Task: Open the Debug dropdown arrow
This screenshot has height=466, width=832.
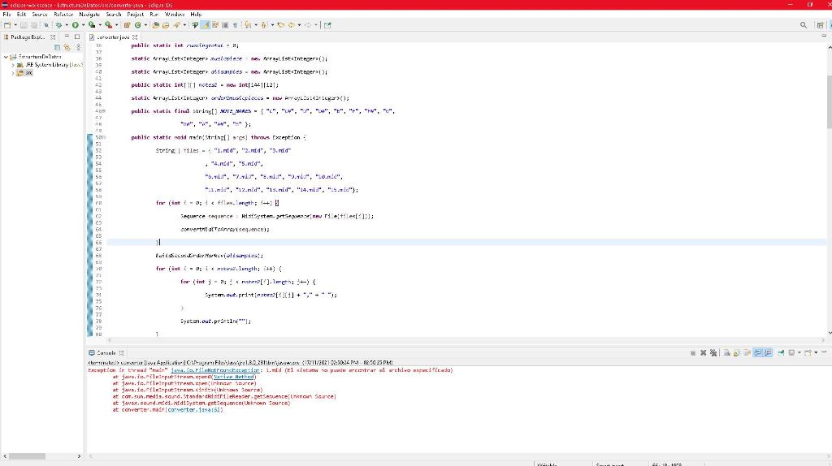Action: point(67,25)
